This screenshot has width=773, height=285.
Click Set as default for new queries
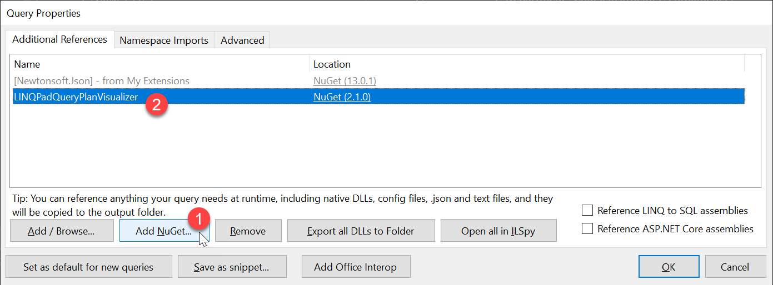(88, 267)
